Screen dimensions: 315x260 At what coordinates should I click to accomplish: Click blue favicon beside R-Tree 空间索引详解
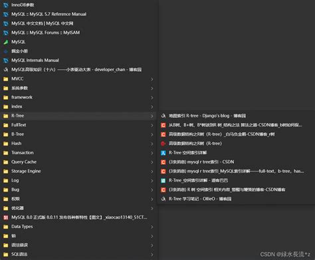click(163, 153)
